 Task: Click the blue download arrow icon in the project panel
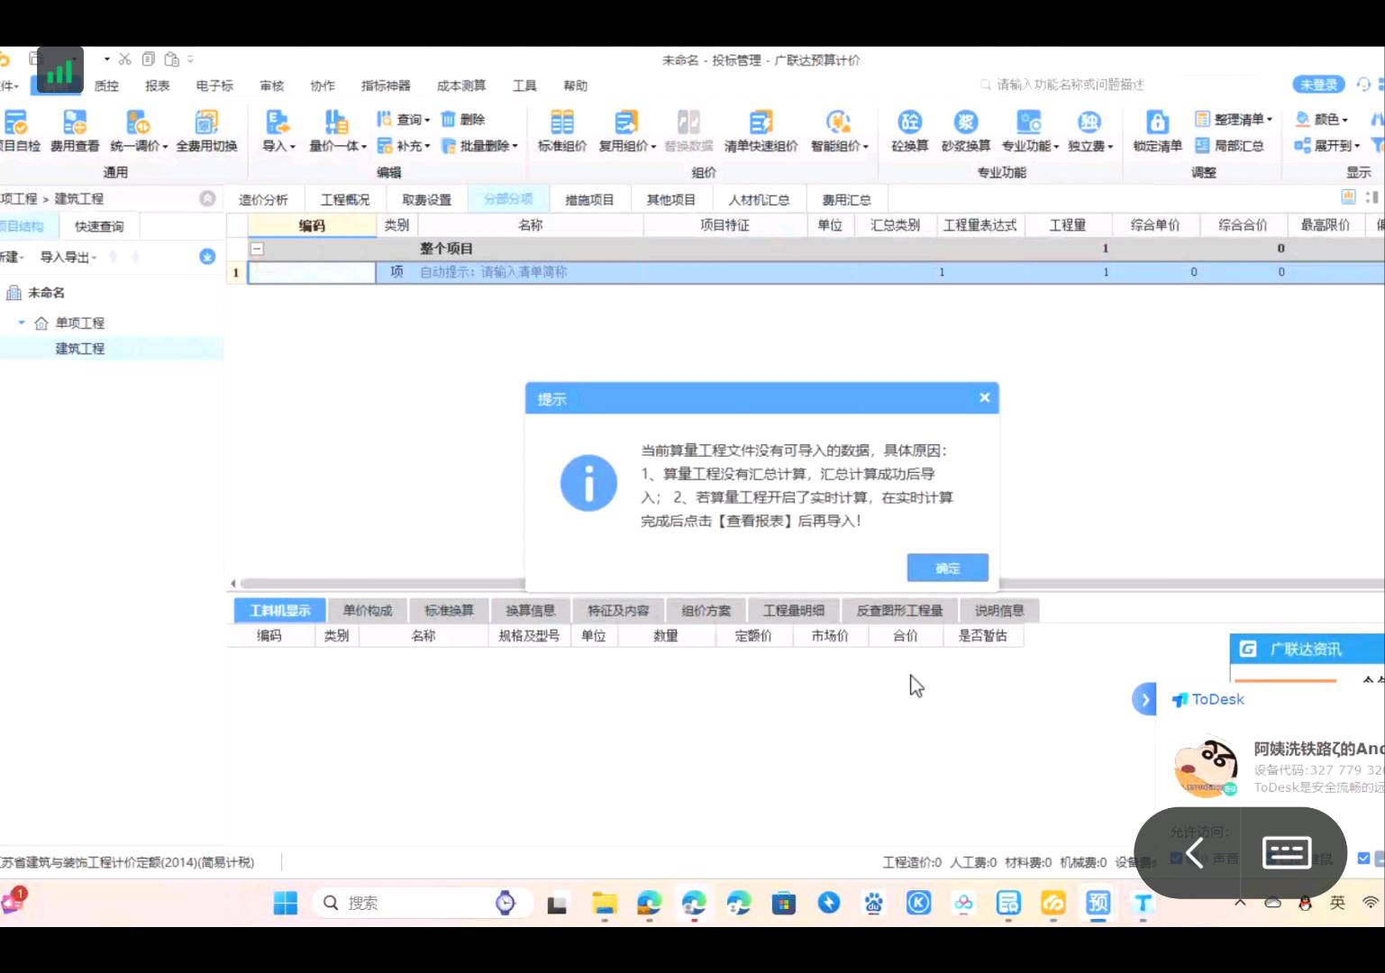[x=207, y=257]
